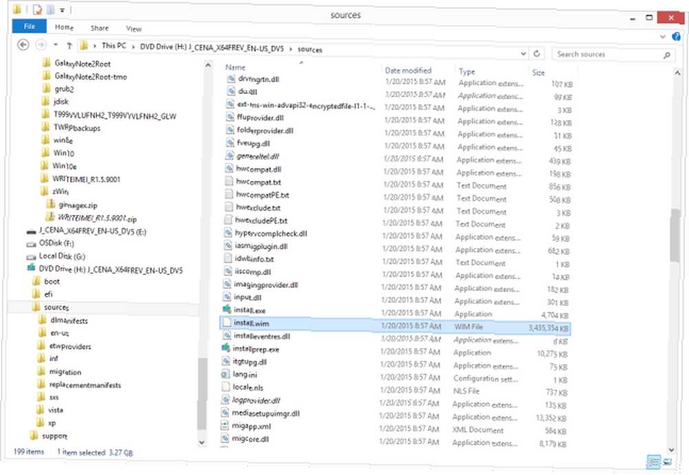This screenshot has width=689, height=475.
Task: Open replacementmanifests folder in tree
Action: [x=85, y=385]
